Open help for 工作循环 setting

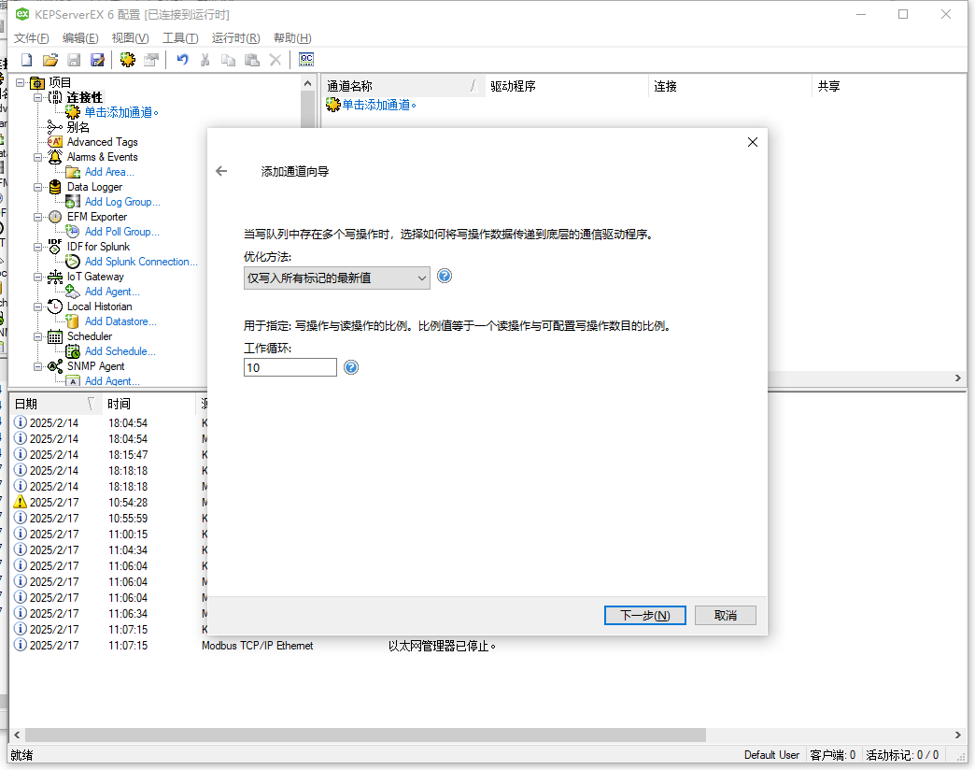pos(351,367)
